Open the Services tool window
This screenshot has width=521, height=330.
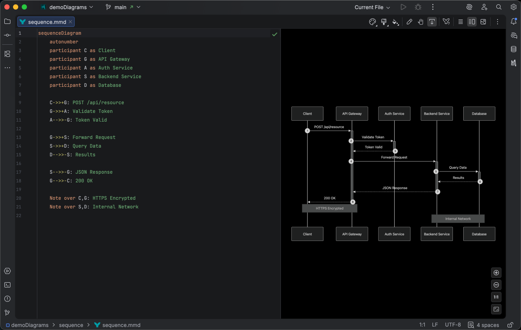click(7, 271)
